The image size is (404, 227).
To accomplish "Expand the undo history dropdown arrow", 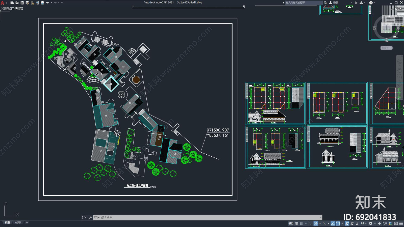I will [x=51, y=3].
